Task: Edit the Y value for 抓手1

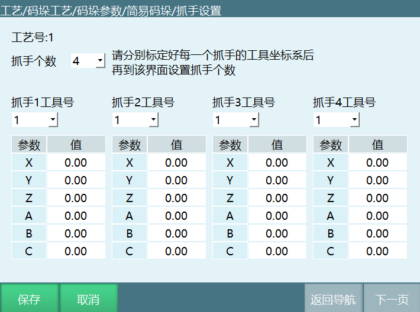Action: [76, 180]
